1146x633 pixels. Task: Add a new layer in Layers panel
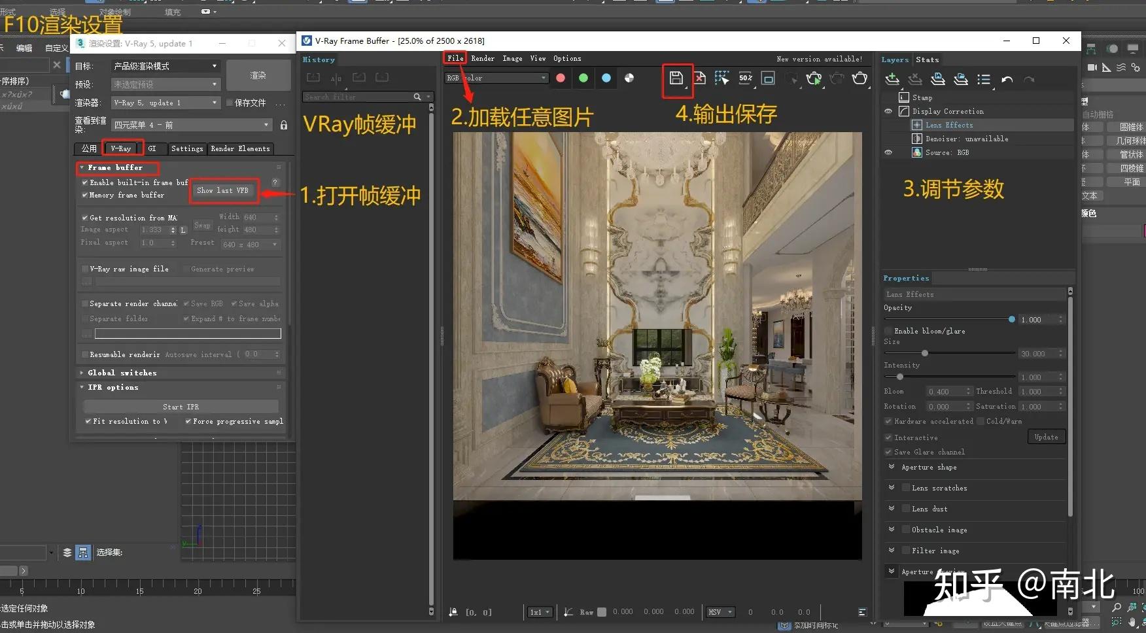892,79
